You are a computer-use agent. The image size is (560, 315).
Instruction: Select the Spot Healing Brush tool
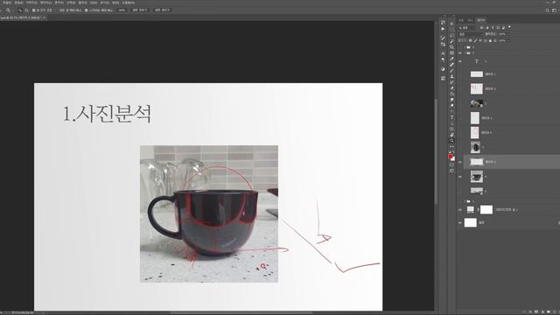[x=451, y=65]
